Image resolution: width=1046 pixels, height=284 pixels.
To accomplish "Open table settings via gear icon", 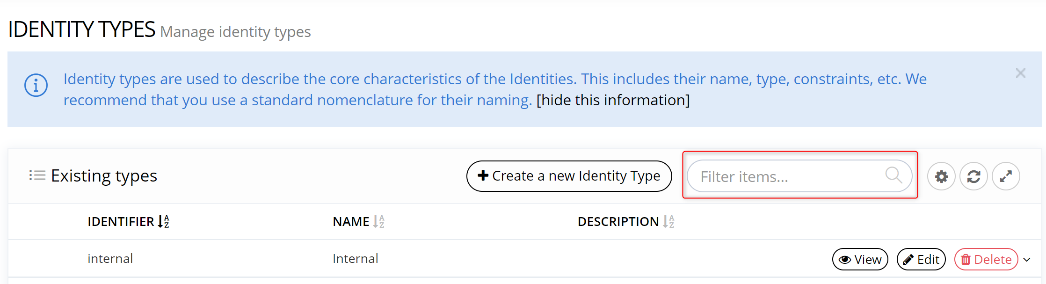I will click(941, 176).
